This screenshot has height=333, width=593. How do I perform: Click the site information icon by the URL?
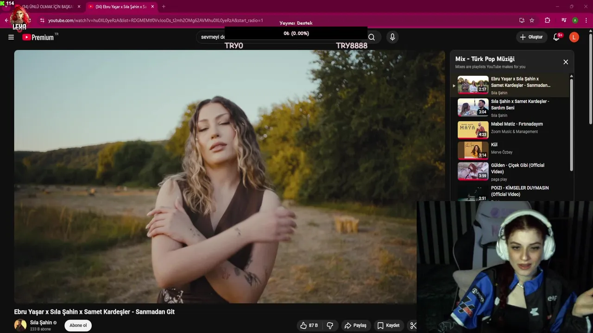[x=42, y=20]
